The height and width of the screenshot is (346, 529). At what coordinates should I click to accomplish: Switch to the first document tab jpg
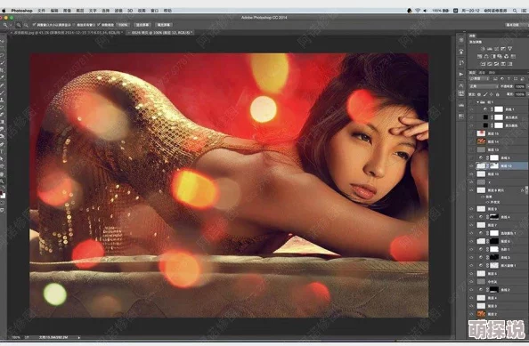pyautogui.click(x=67, y=33)
